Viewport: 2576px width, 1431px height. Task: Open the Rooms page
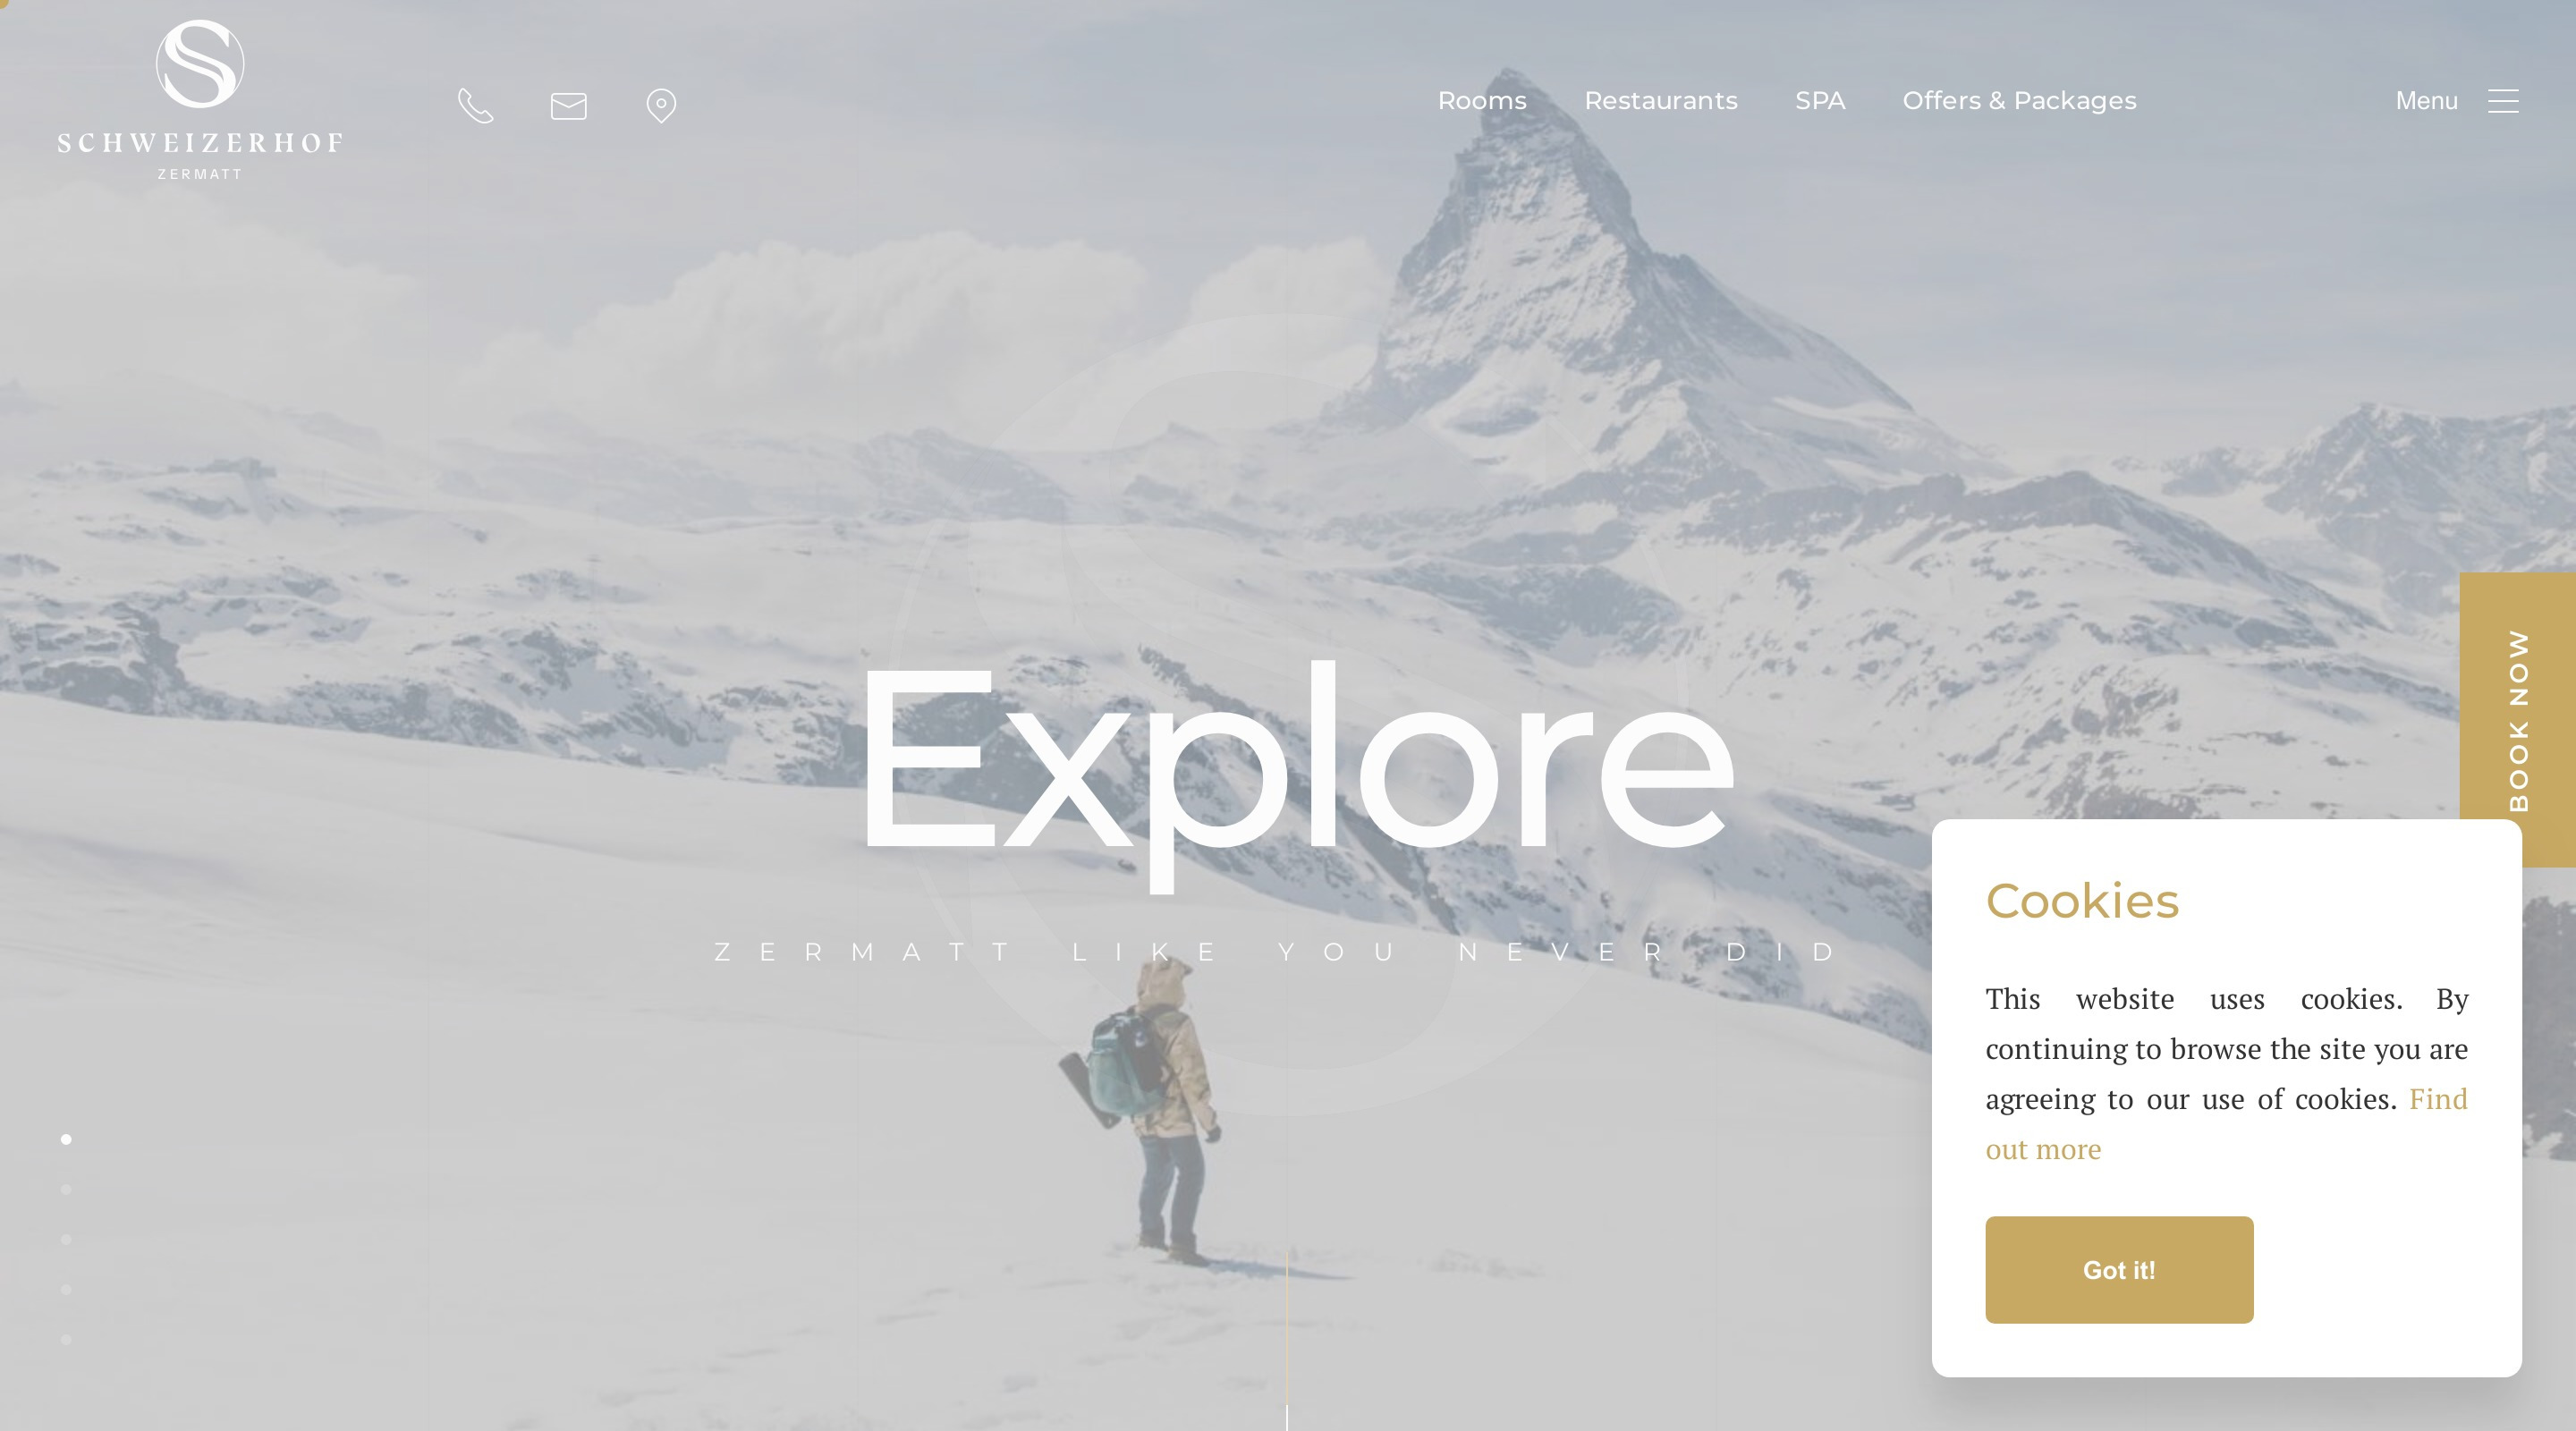[x=1482, y=101]
